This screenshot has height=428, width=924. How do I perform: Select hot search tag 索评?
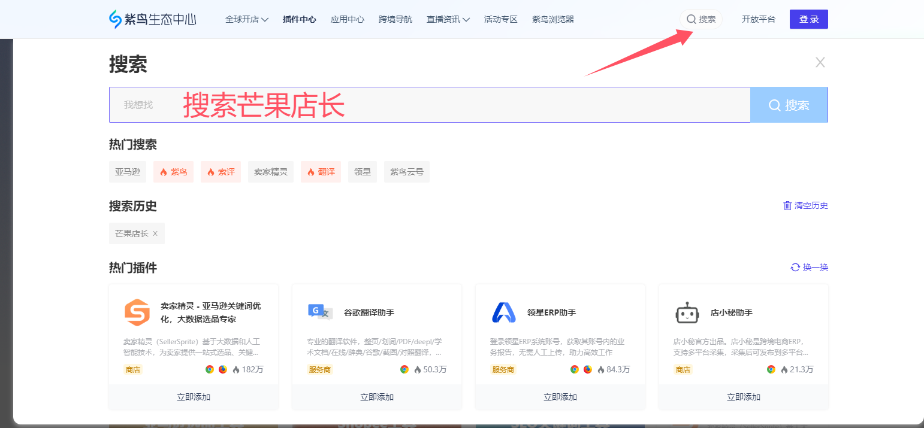pyautogui.click(x=221, y=172)
